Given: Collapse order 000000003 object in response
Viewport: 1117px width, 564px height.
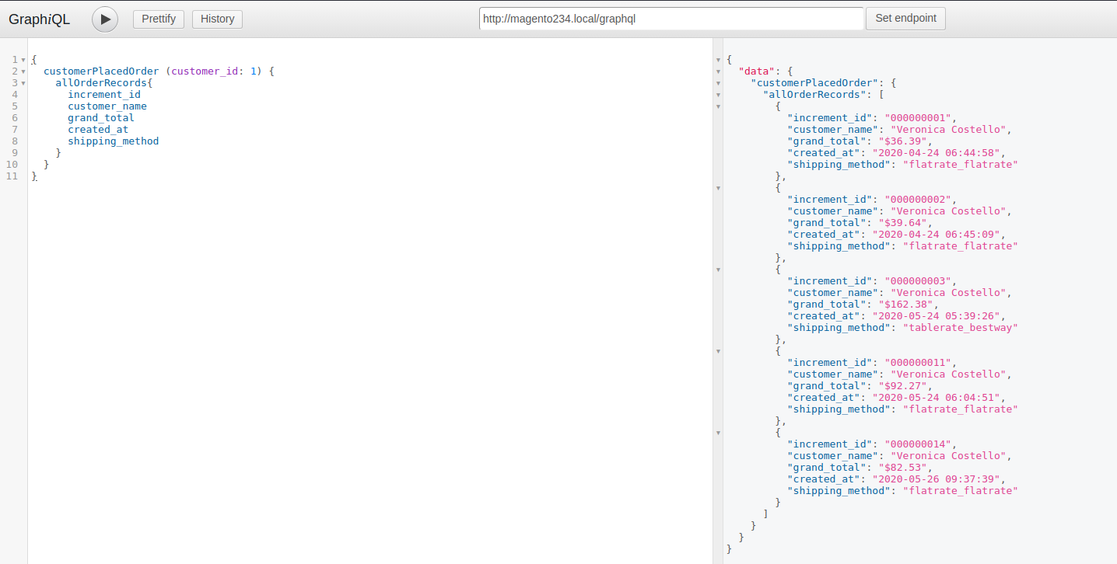Looking at the screenshot, I should (x=718, y=270).
